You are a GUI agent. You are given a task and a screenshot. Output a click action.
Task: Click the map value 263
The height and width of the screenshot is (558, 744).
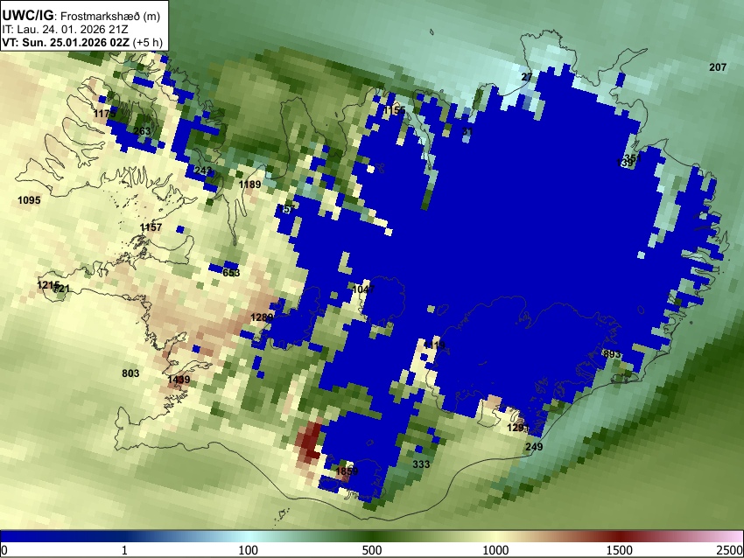[142, 131]
